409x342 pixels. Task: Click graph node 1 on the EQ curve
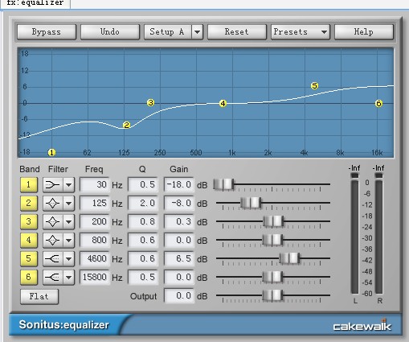tap(51, 153)
